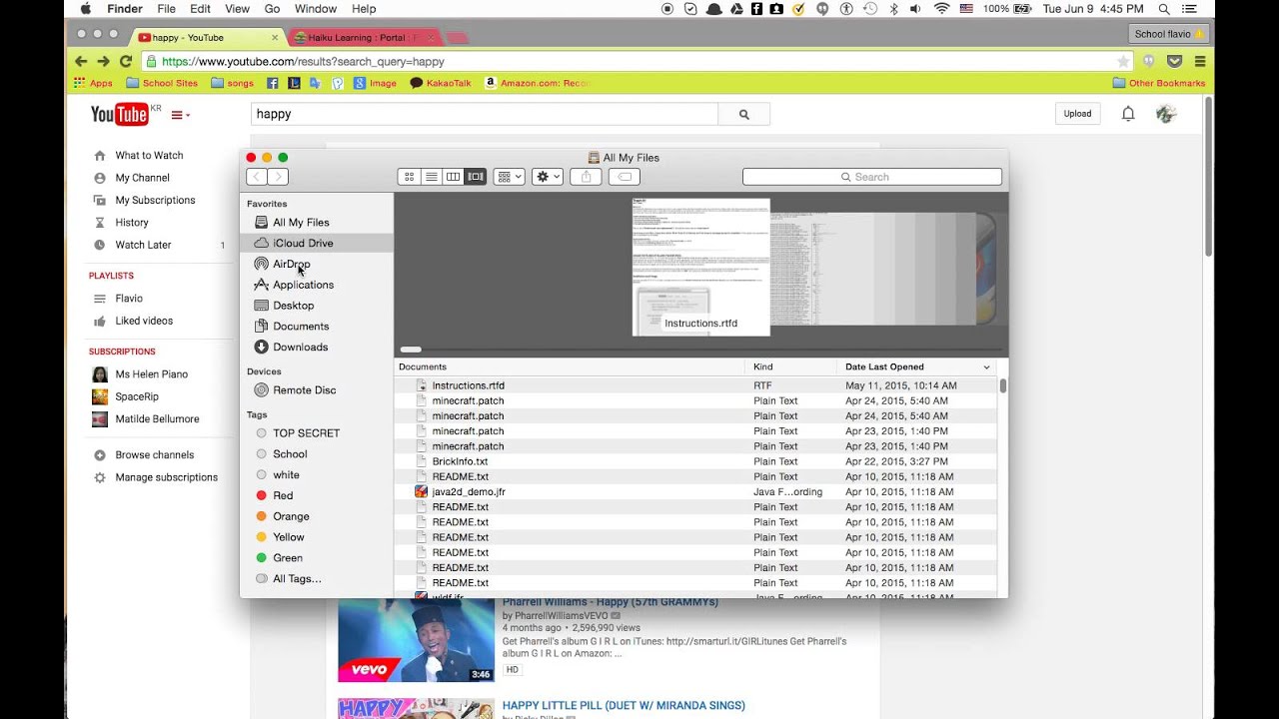The image size is (1279, 719).
Task: Click the YouTube Upload button
Action: click(1077, 114)
